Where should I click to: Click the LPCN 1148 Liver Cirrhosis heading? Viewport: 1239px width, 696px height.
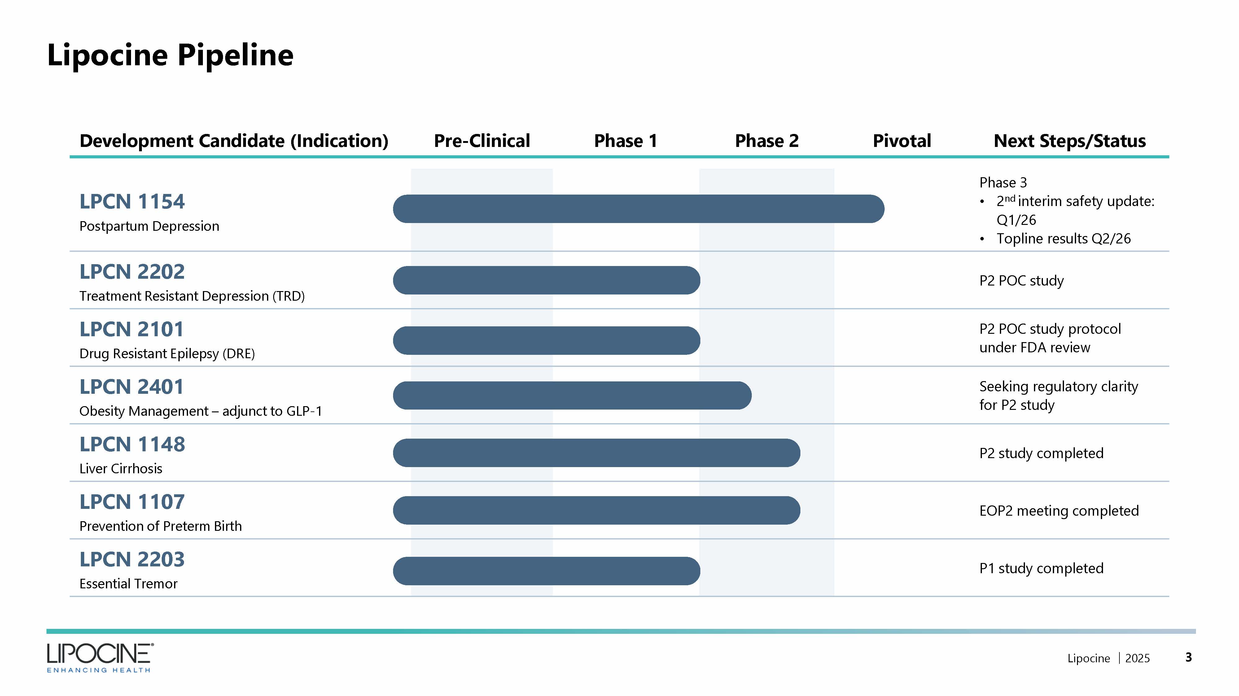pos(132,445)
